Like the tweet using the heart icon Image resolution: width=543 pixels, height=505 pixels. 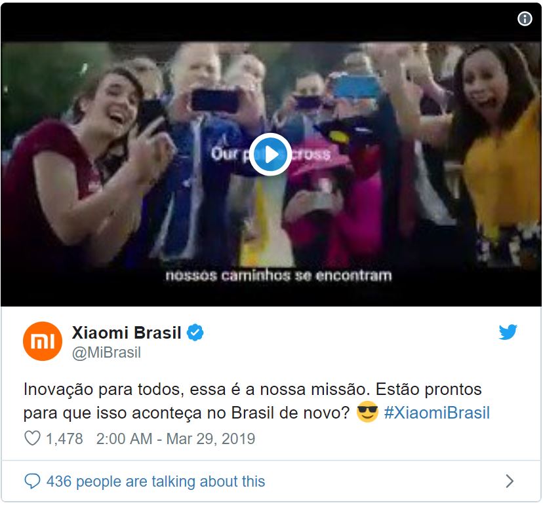point(32,438)
